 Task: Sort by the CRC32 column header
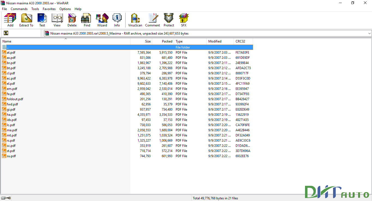[x=243, y=41]
